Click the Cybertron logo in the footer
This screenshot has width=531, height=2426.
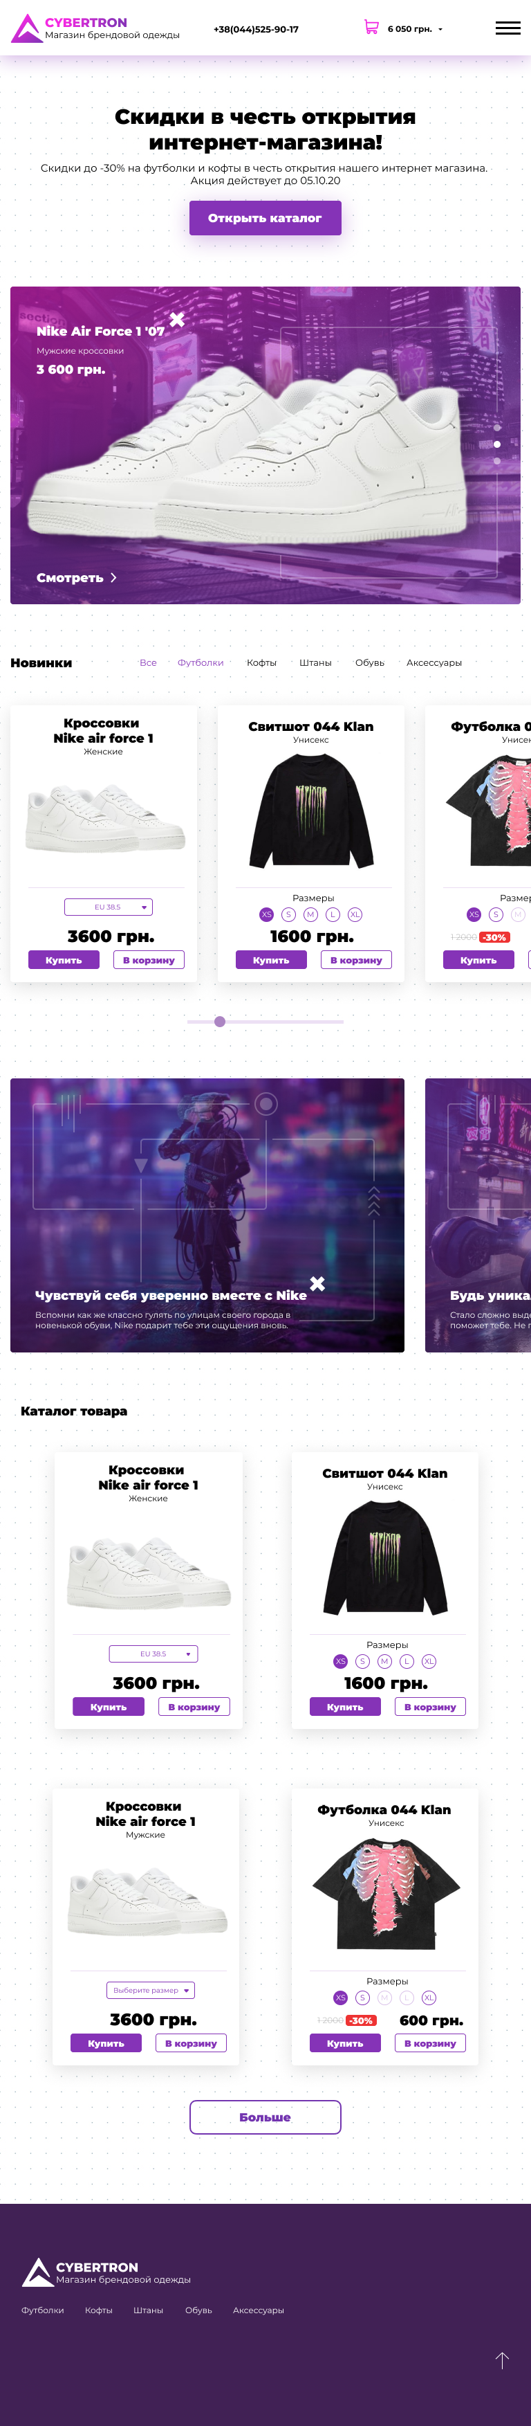tap(106, 2272)
